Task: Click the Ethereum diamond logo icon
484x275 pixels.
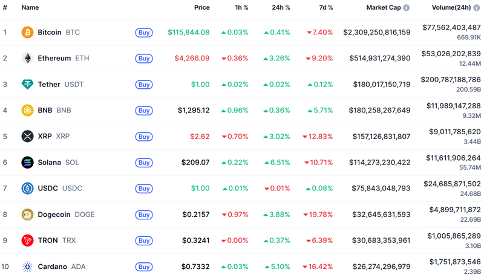Action: 27,58
